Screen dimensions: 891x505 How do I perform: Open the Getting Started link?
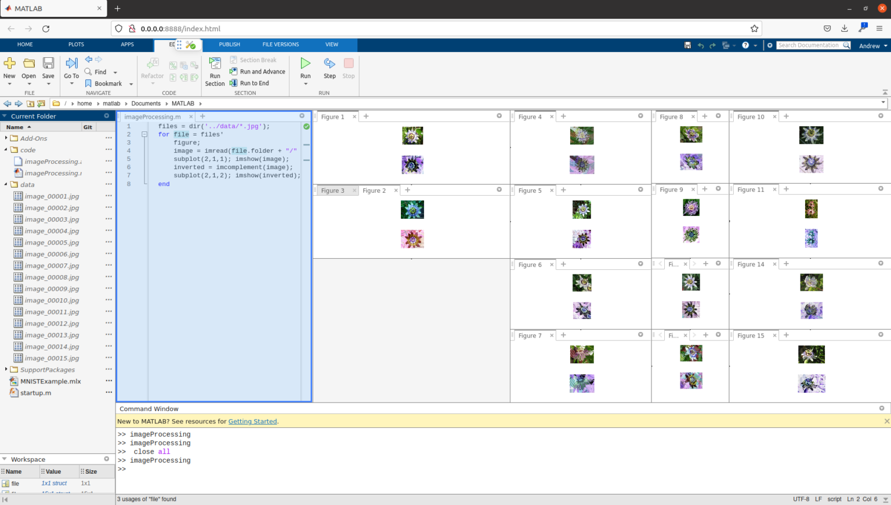252,421
